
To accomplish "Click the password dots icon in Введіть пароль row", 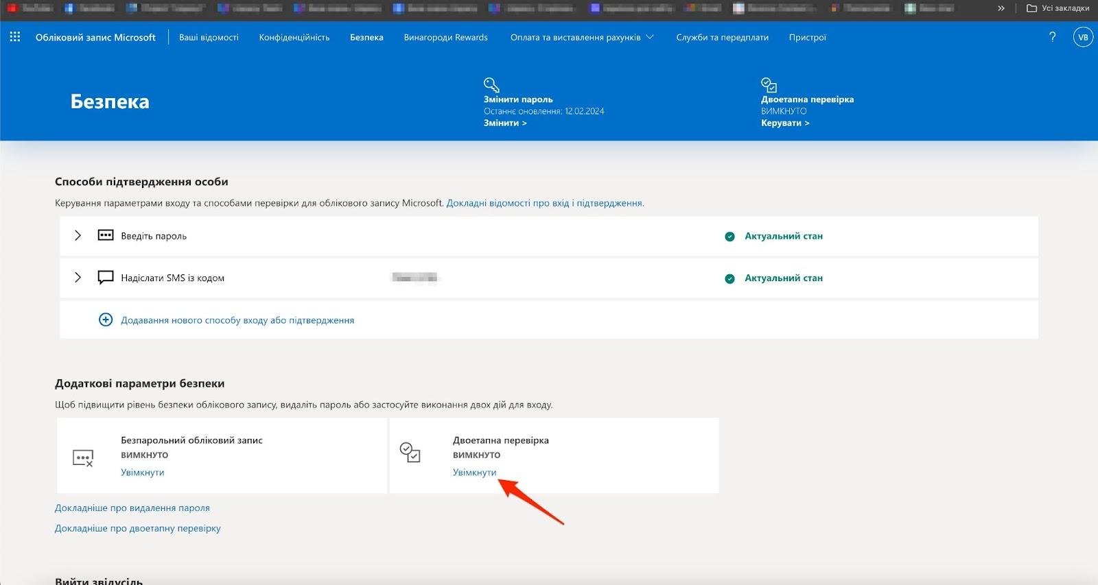I will [x=106, y=235].
